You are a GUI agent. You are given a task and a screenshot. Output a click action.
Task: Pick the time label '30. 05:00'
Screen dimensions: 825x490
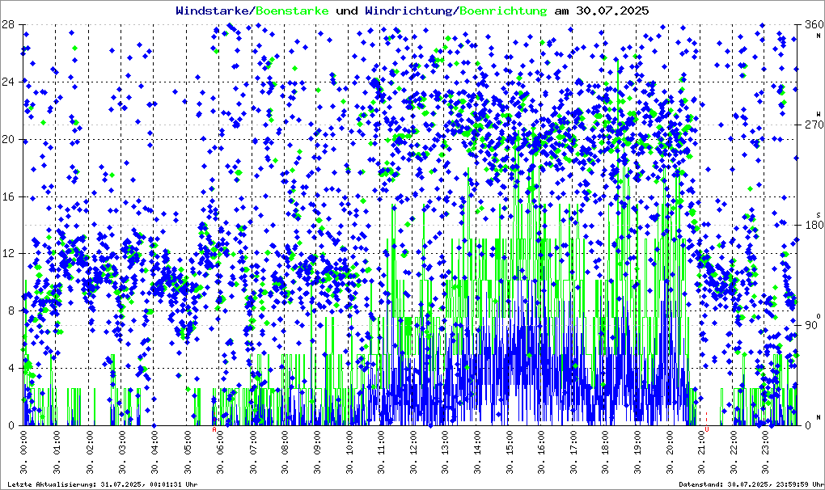click(x=186, y=452)
